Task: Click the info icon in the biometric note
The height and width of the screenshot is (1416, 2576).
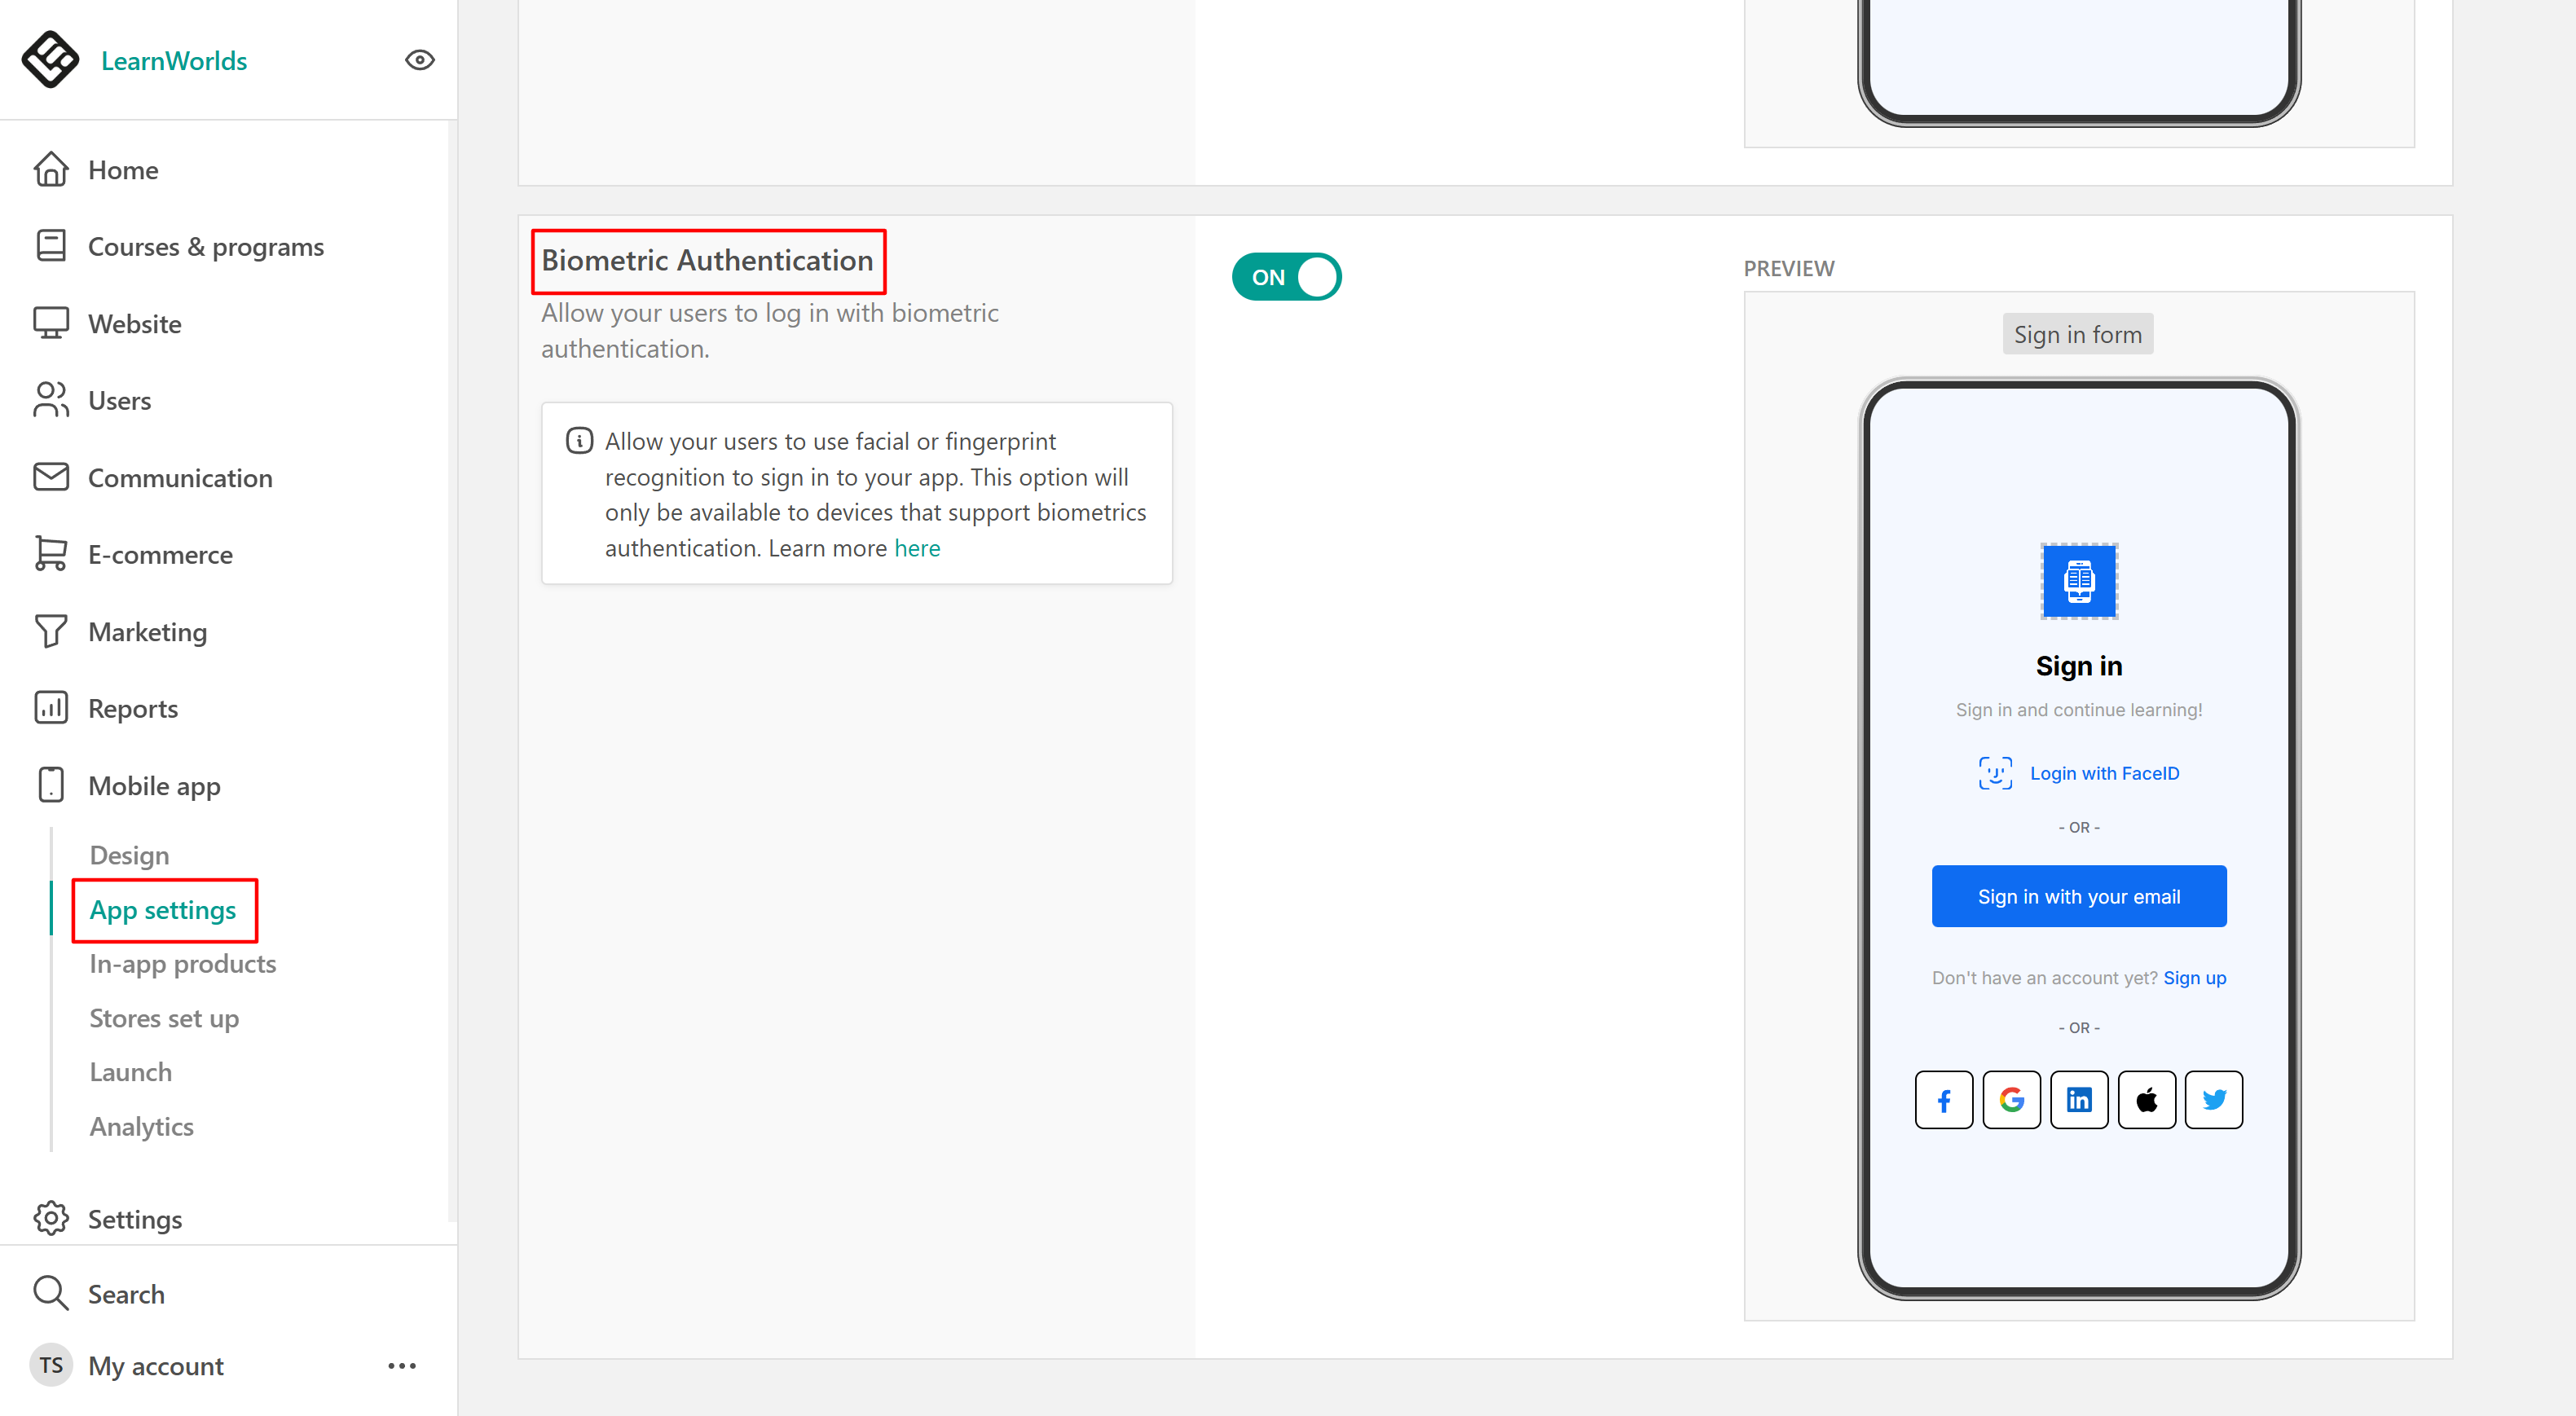Action: [x=579, y=441]
